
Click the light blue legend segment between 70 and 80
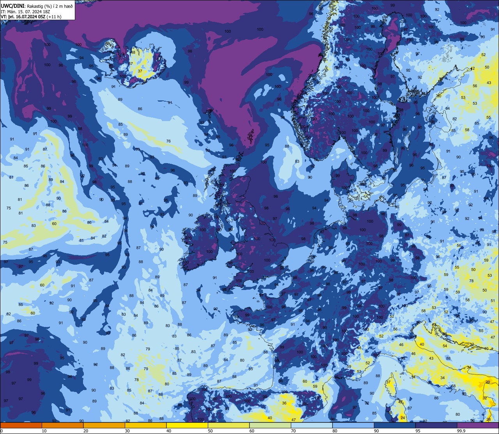click(x=311, y=425)
